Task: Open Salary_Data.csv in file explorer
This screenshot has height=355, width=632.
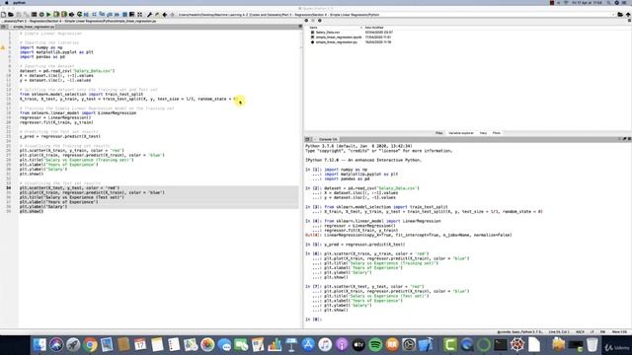Action: pyautogui.click(x=327, y=33)
